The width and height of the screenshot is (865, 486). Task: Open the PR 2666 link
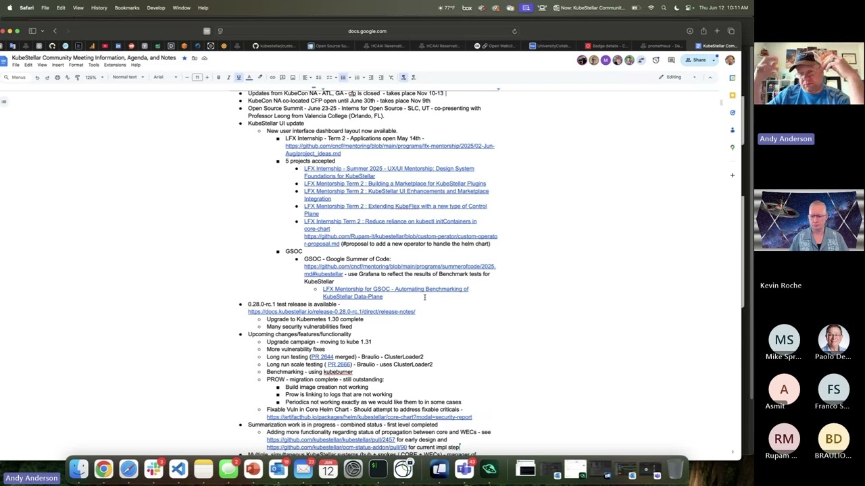339,364
